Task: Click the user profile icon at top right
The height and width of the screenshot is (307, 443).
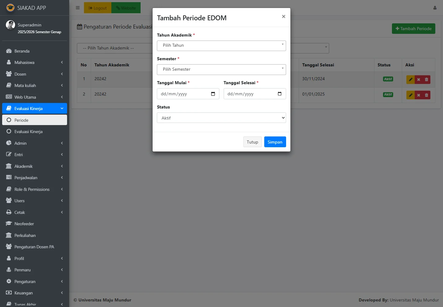Action: pyautogui.click(x=435, y=8)
